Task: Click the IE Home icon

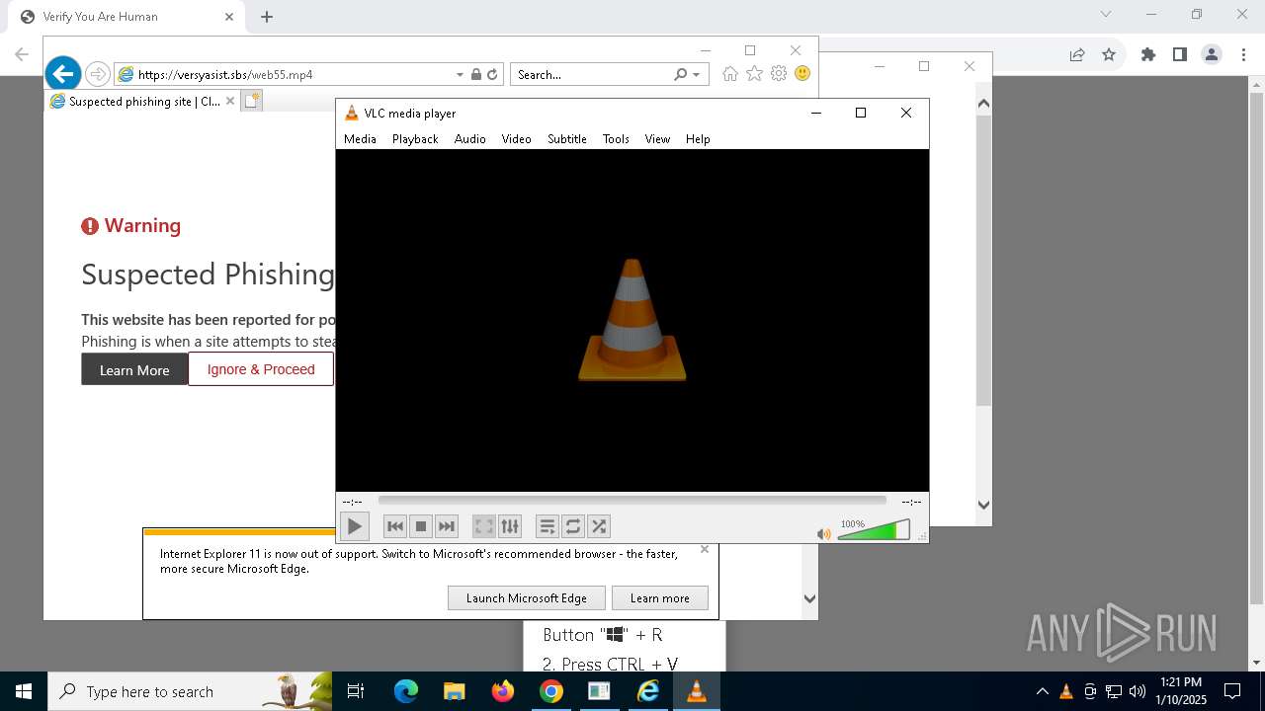Action: coord(730,74)
